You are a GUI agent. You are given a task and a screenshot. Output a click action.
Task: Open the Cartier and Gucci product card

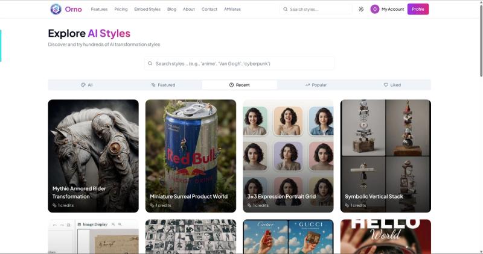pos(288,237)
